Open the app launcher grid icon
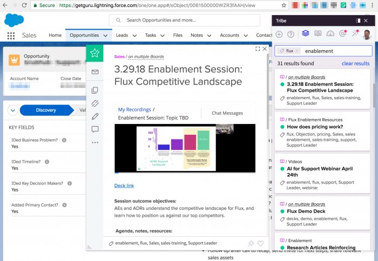The height and width of the screenshot is (261, 378). pyautogui.click(x=11, y=36)
